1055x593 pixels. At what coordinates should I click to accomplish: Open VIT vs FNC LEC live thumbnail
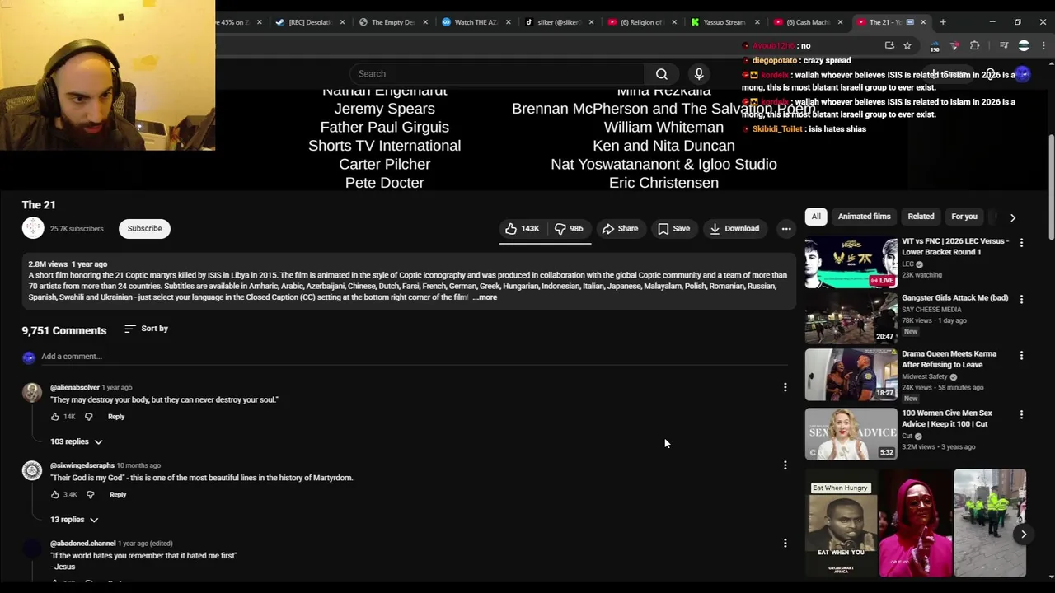click(851, 263)
